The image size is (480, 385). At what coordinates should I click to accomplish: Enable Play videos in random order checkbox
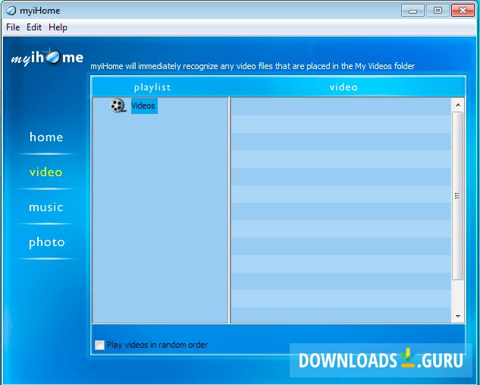click(x=99, y=345)
